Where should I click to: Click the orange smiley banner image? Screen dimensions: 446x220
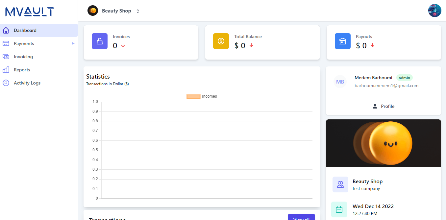coord(384,143)
